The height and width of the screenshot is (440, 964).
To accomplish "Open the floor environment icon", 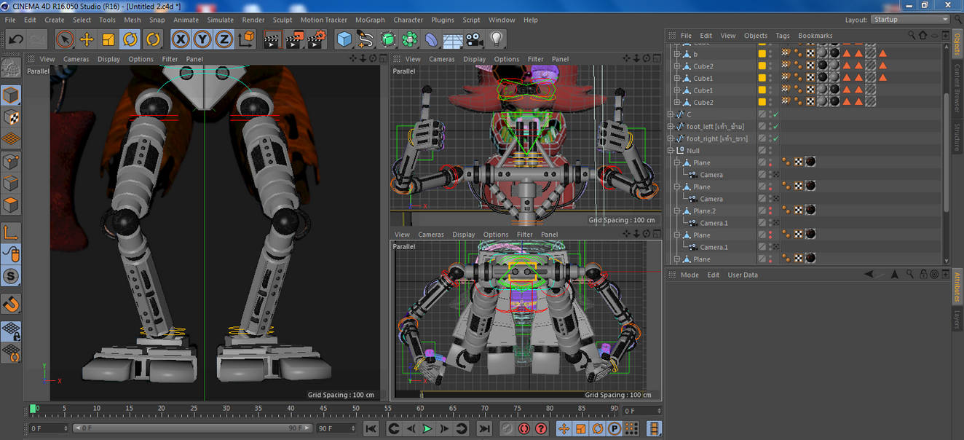I will (x=454, y=39).
